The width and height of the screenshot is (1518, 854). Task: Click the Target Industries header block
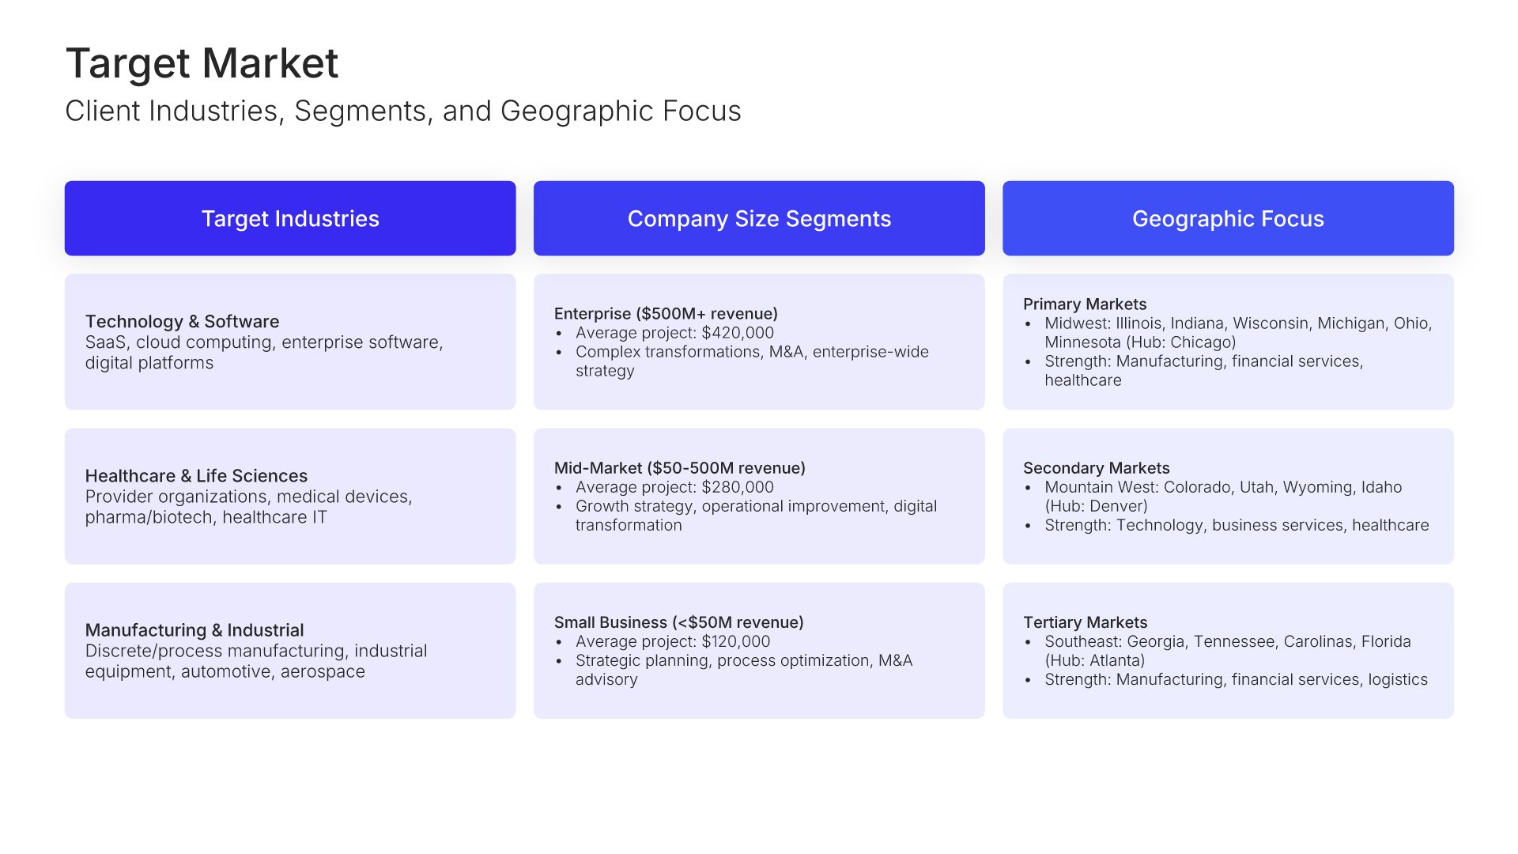click(x=290, y=218)
